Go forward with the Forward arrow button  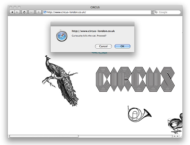[17, 12]
